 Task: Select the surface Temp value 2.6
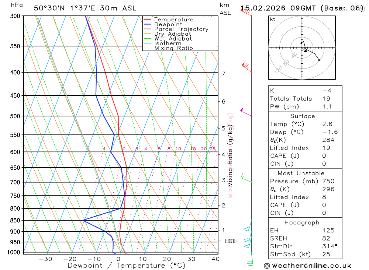[x=327, y=124]
